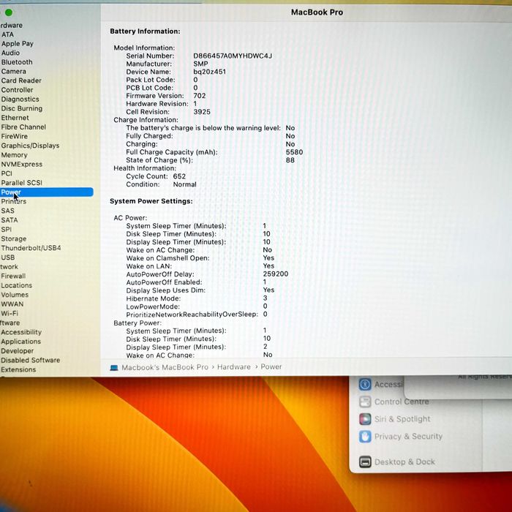The width and height of the screenshot is (512, 512).
Task: Click the Cycle Count value 652
Action: (x=179, y=176)
